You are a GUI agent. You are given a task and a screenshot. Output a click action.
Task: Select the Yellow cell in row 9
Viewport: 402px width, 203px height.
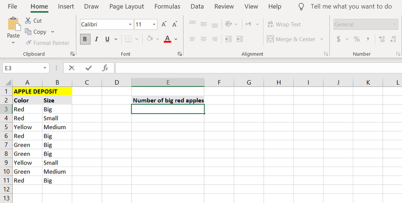(27, 163)
